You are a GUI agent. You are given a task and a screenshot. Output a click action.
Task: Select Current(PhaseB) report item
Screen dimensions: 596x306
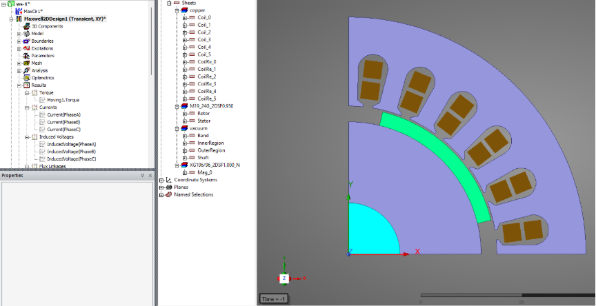[x=63, y=122]
